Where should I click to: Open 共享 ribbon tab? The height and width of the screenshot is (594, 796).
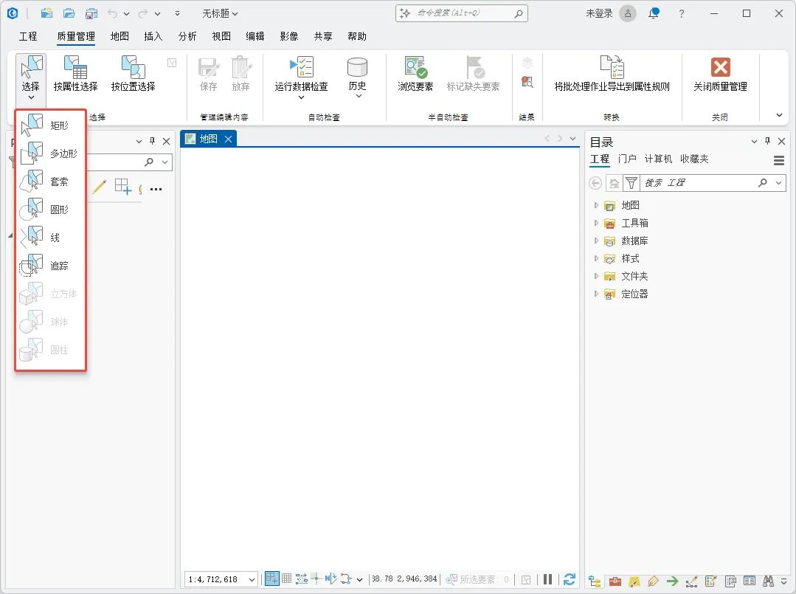pos(323,36)
